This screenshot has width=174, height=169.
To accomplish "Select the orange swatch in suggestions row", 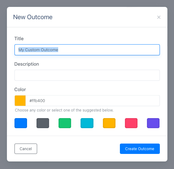I will point(109,123).
